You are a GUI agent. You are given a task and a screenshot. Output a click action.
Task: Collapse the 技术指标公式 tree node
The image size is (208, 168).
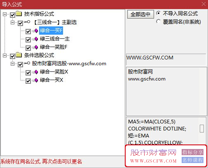click(x=5, y=14)
